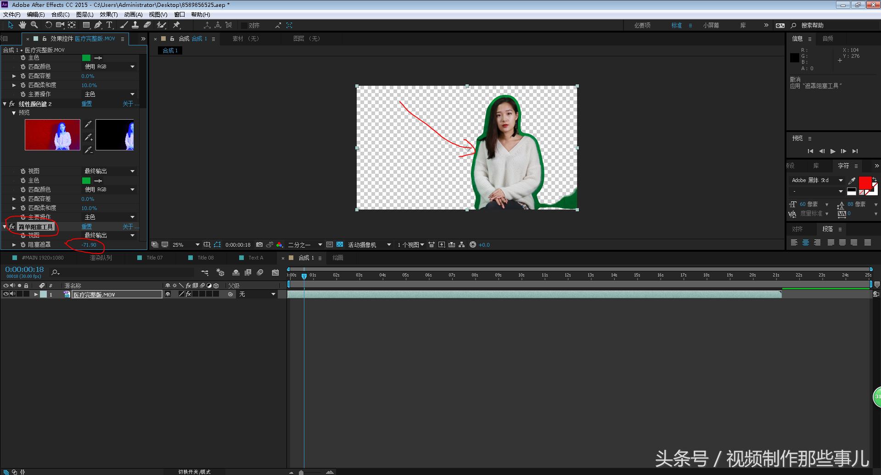This screenshot has height=475, width=881.
Task: Open the Graph Editor in the timeline
Action: click(275, 272)
